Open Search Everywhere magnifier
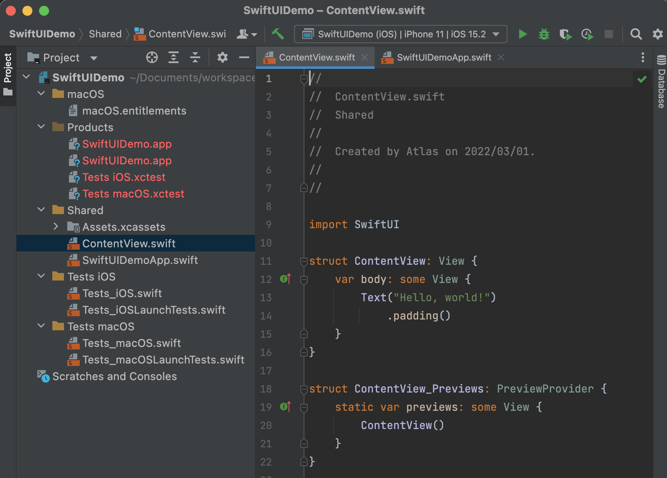The image size is (667, 478). pyautogui.click(x=636, y=34)
